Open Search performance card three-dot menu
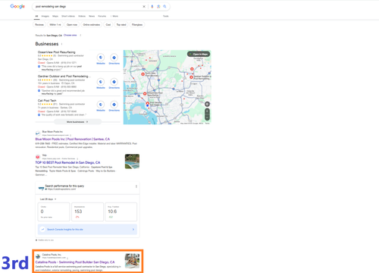This screenshot has width=379, height=273. (x=136, y=187)
